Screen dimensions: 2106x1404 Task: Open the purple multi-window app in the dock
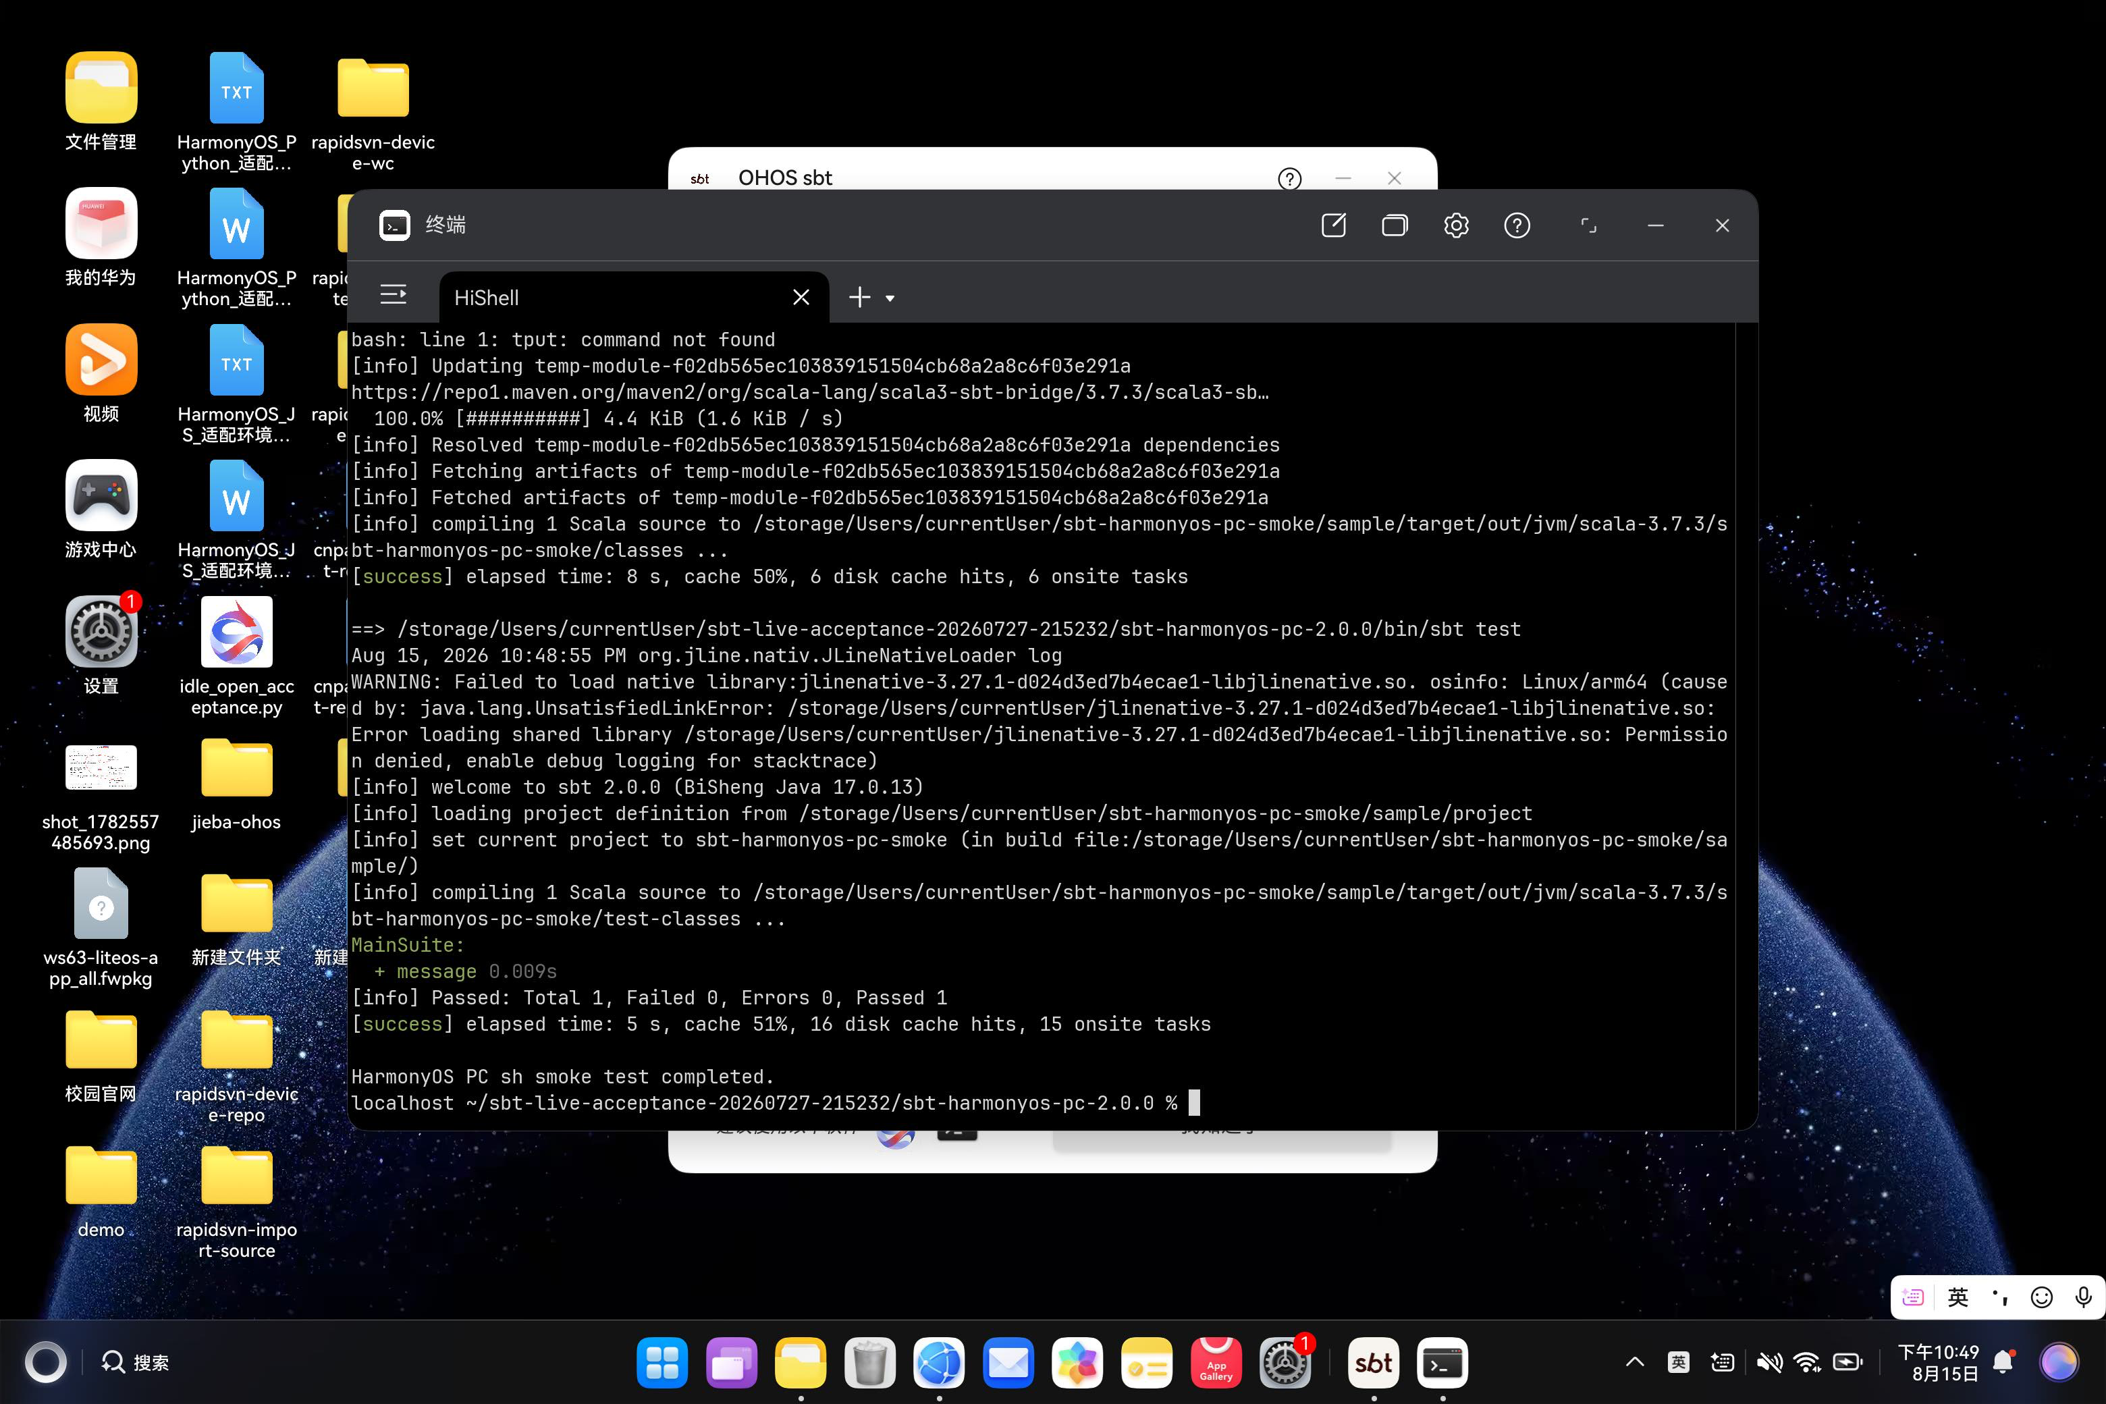(732, 1363)
